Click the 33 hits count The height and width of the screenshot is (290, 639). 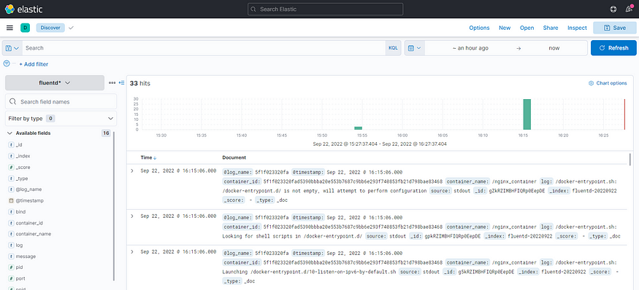coord(139,83)
